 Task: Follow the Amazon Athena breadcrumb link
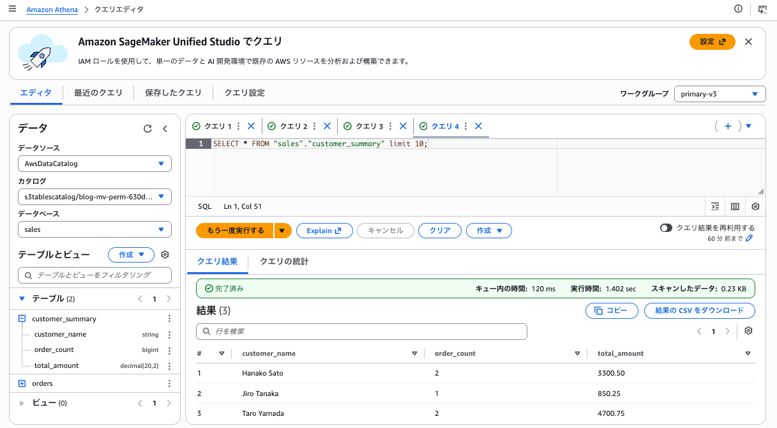pos(52,10)
